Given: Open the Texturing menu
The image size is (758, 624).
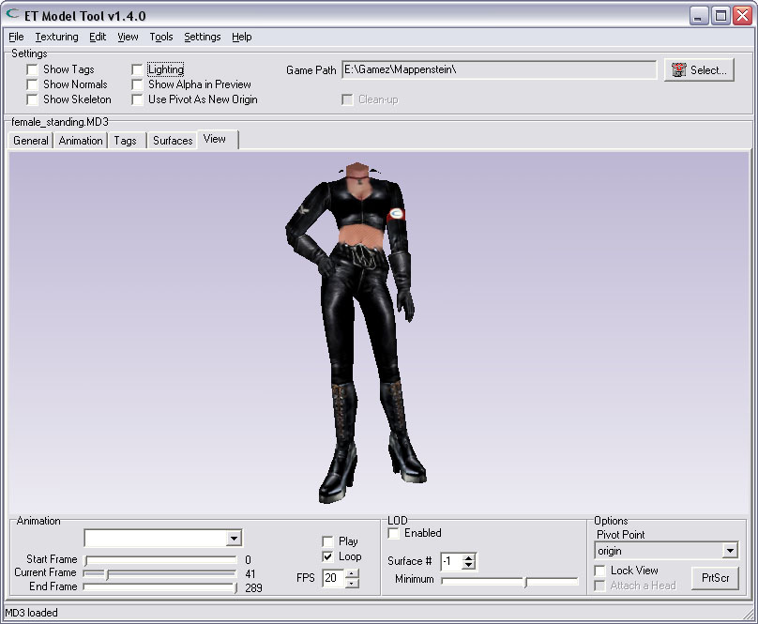Looking at the screenshot, I should 56,37.
